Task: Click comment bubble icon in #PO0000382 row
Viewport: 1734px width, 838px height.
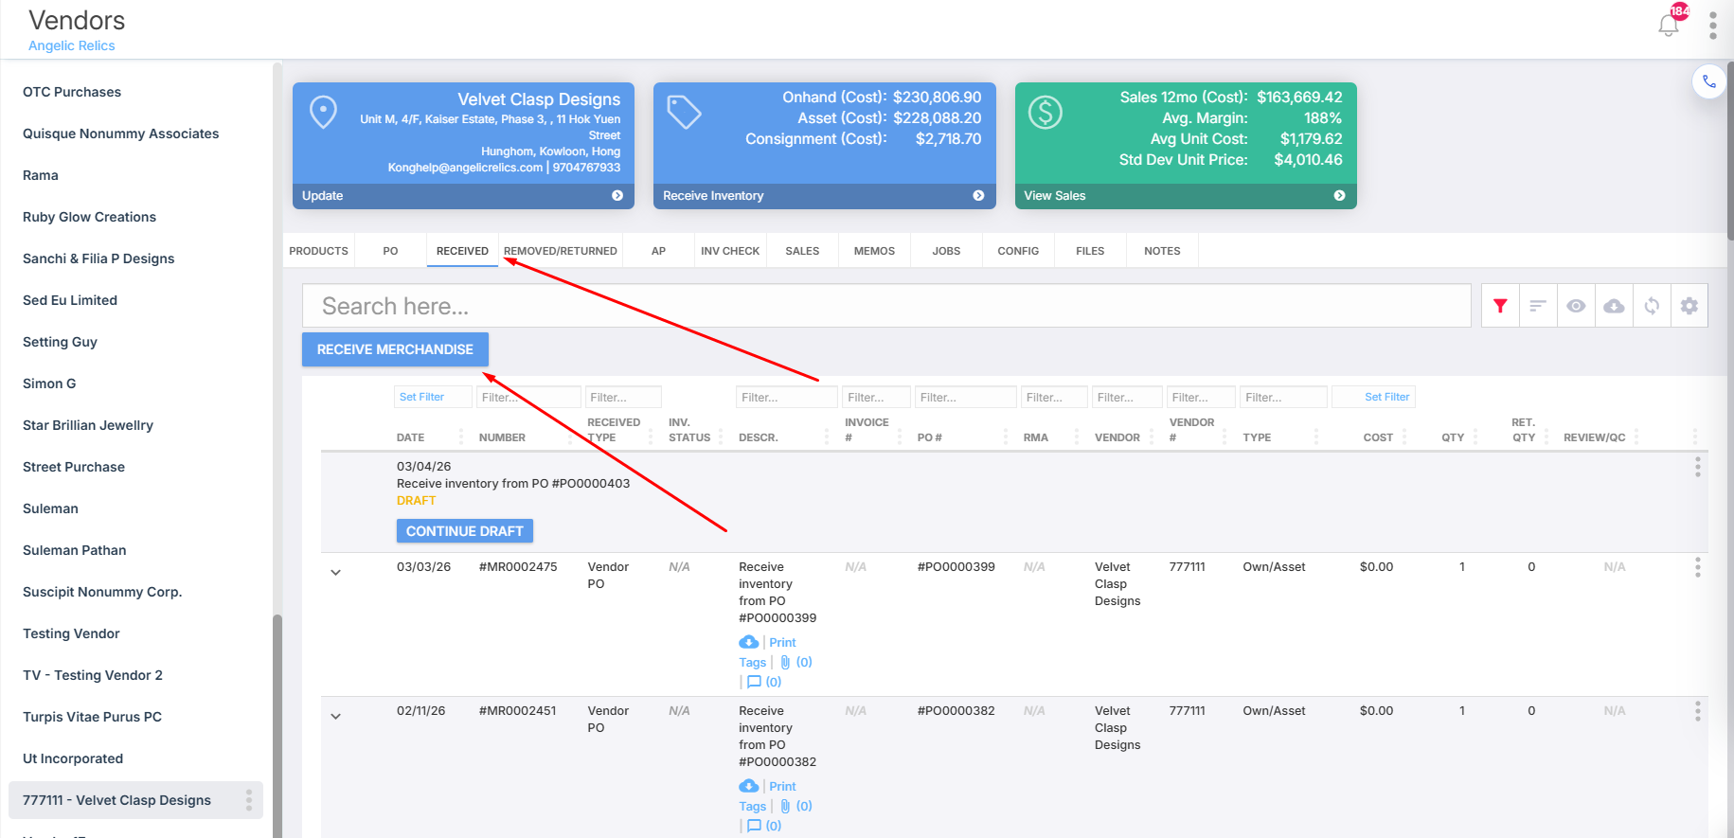Action: point(754,826)
